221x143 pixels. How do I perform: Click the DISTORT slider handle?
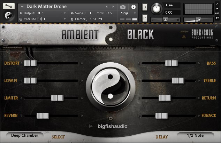click(30, 63)
